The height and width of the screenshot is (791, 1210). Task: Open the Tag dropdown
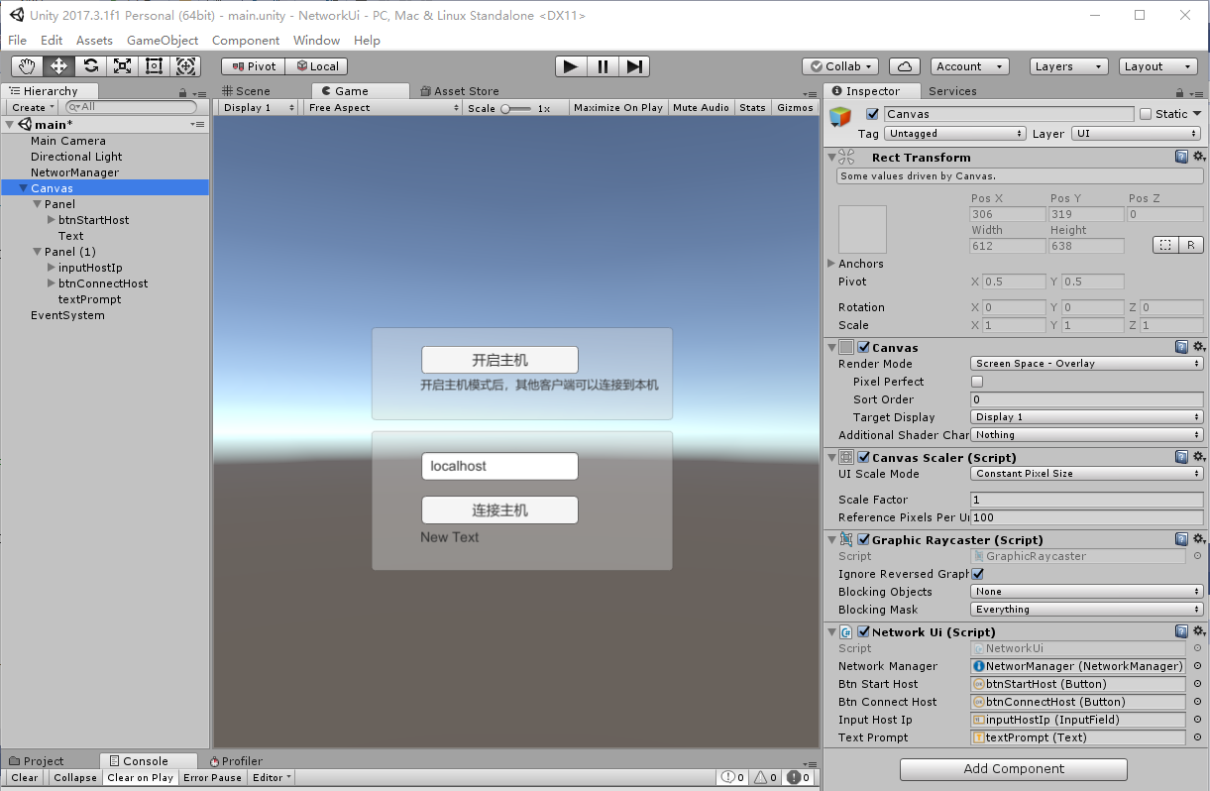click(954, 134)
